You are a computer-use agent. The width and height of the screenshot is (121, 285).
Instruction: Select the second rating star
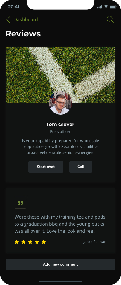point(23,242)
